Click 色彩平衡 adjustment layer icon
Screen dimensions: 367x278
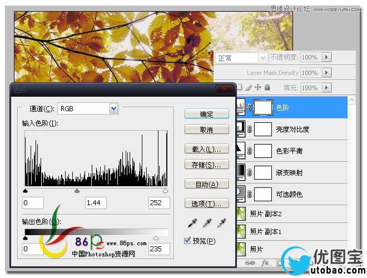(241, 151)
